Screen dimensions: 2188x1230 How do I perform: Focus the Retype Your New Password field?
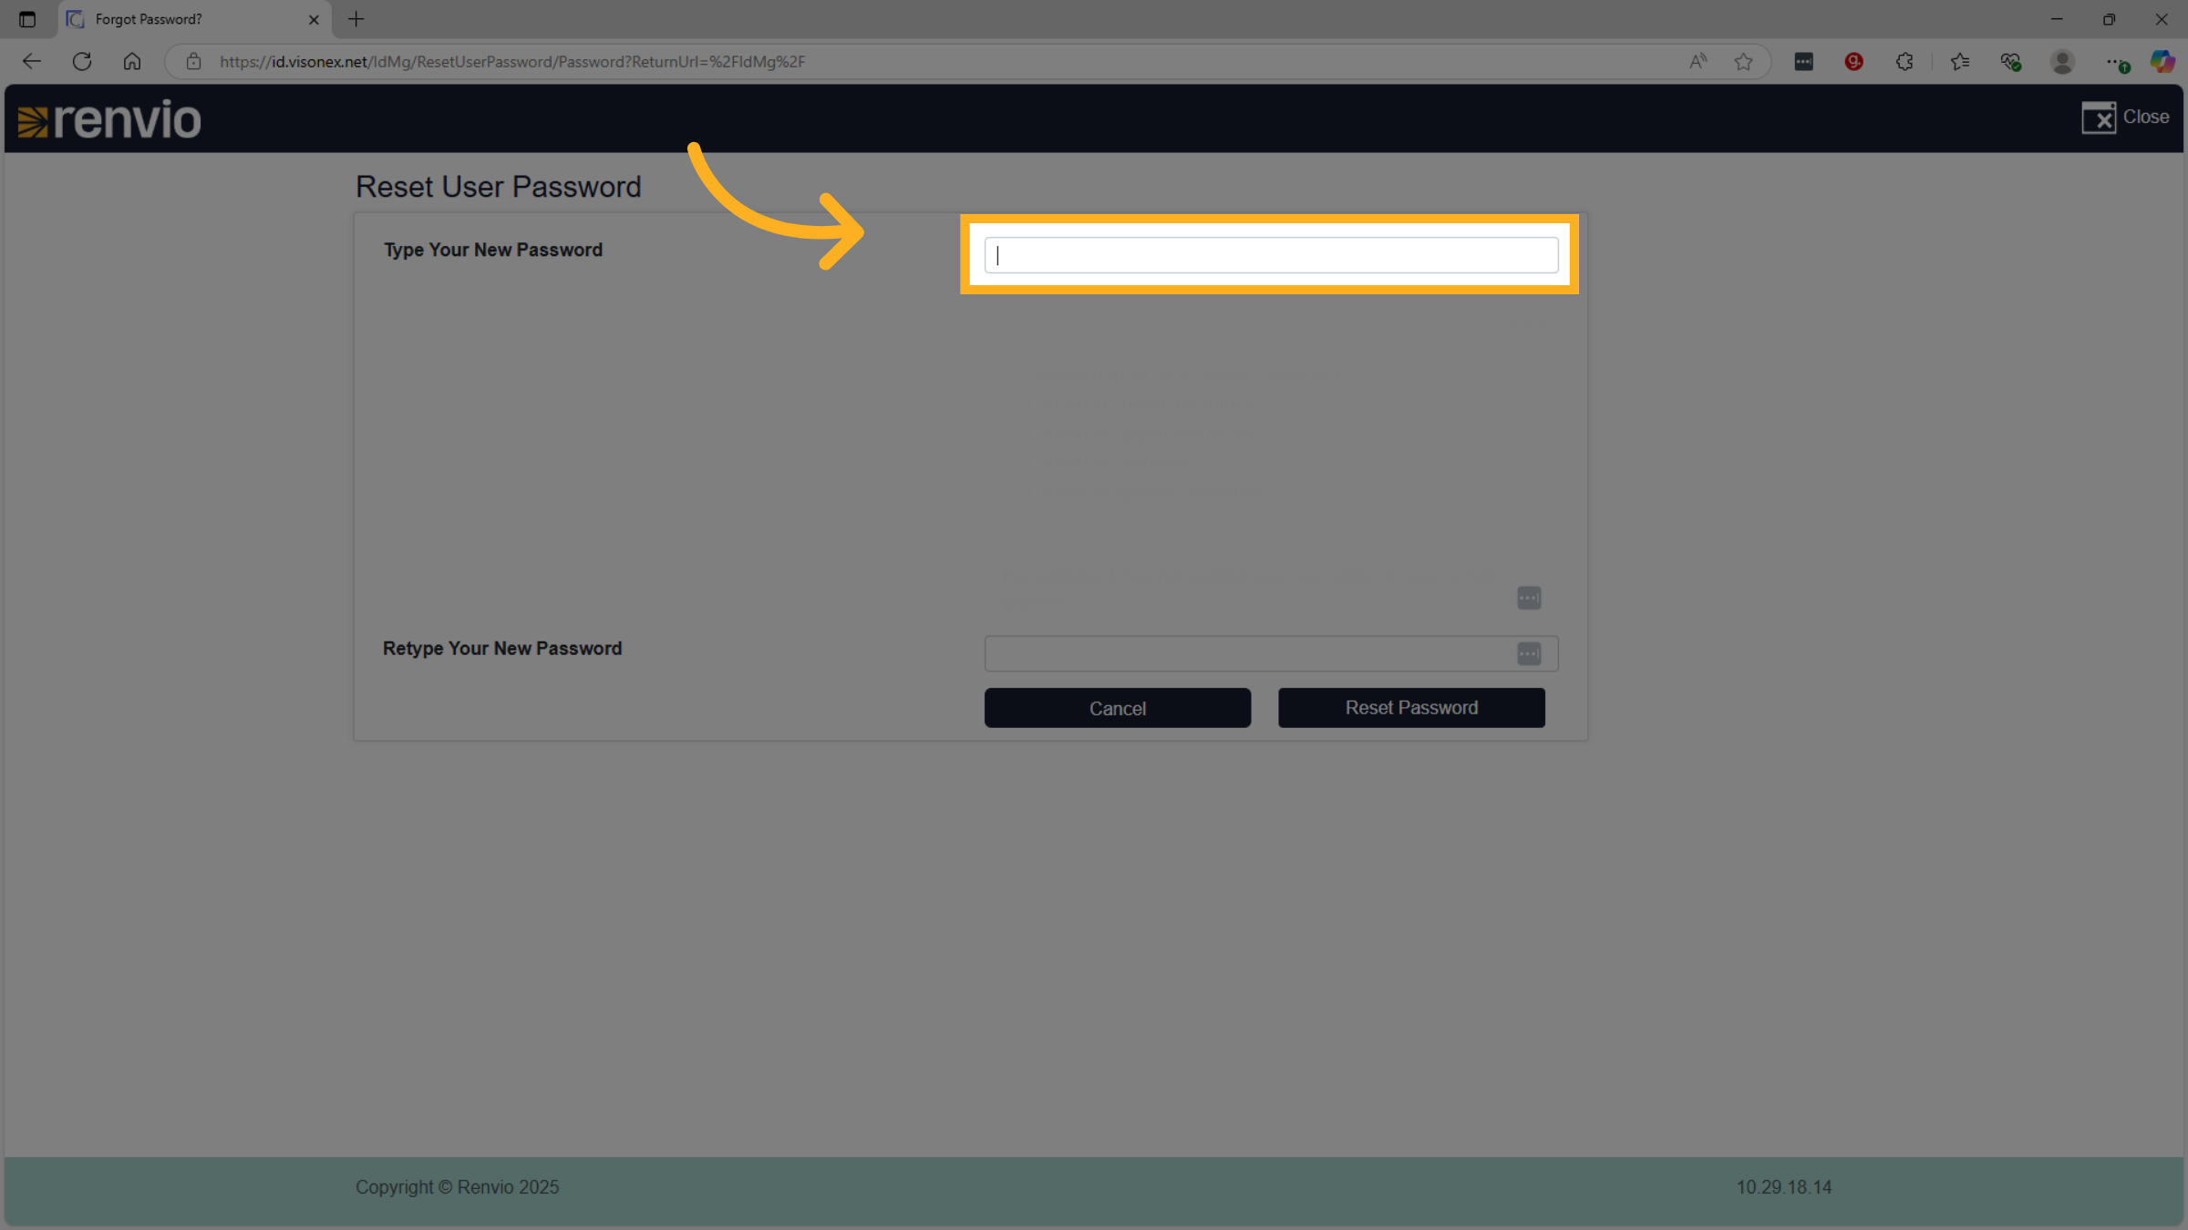click(x=1271, y=653)
